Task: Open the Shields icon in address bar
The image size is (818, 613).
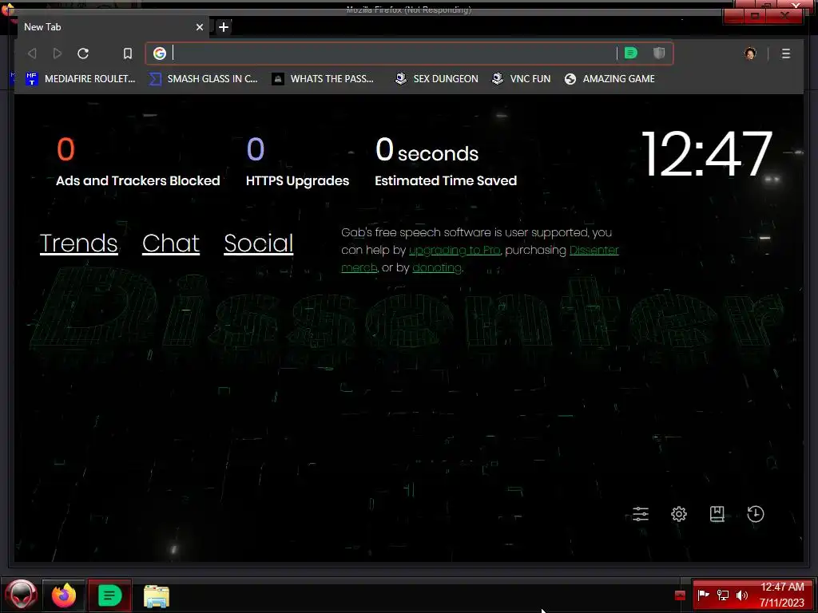Action: coord(659,53)
